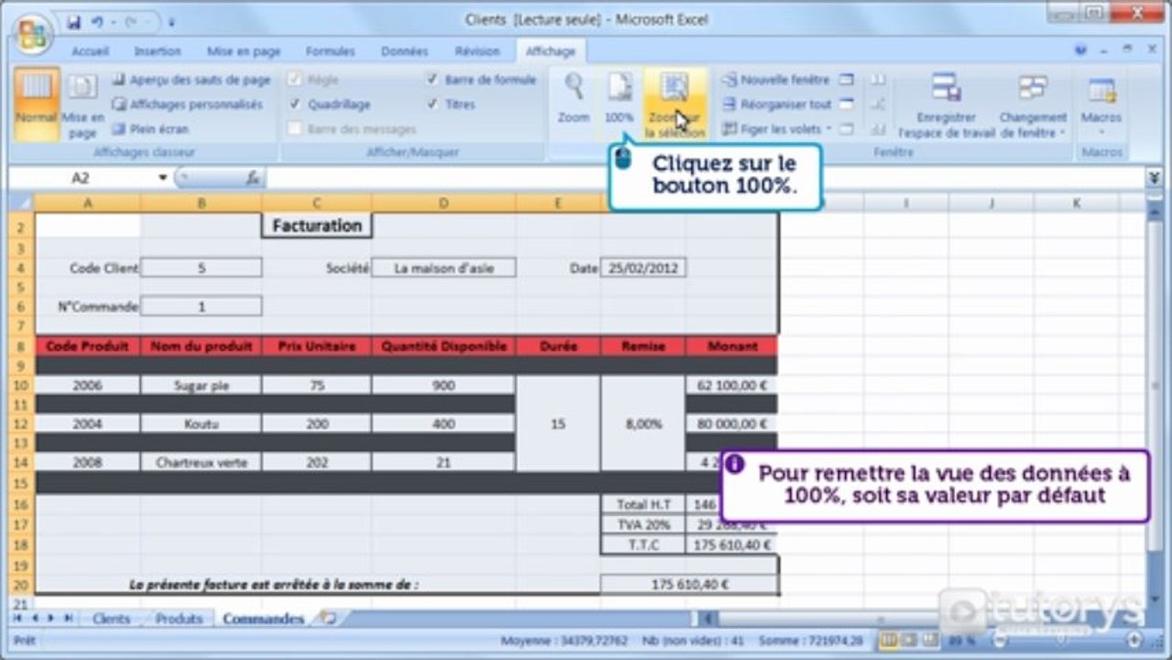Select the 'Sugar pie' cell
1172x660 pixels.
tap(201, 386)
